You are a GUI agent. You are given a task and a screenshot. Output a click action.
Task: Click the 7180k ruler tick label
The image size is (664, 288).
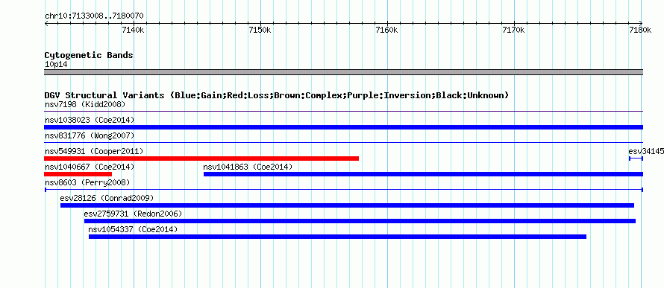pos(641,31)
